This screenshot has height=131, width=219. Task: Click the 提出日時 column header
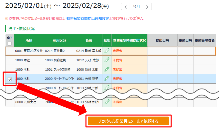pos(162,41)
